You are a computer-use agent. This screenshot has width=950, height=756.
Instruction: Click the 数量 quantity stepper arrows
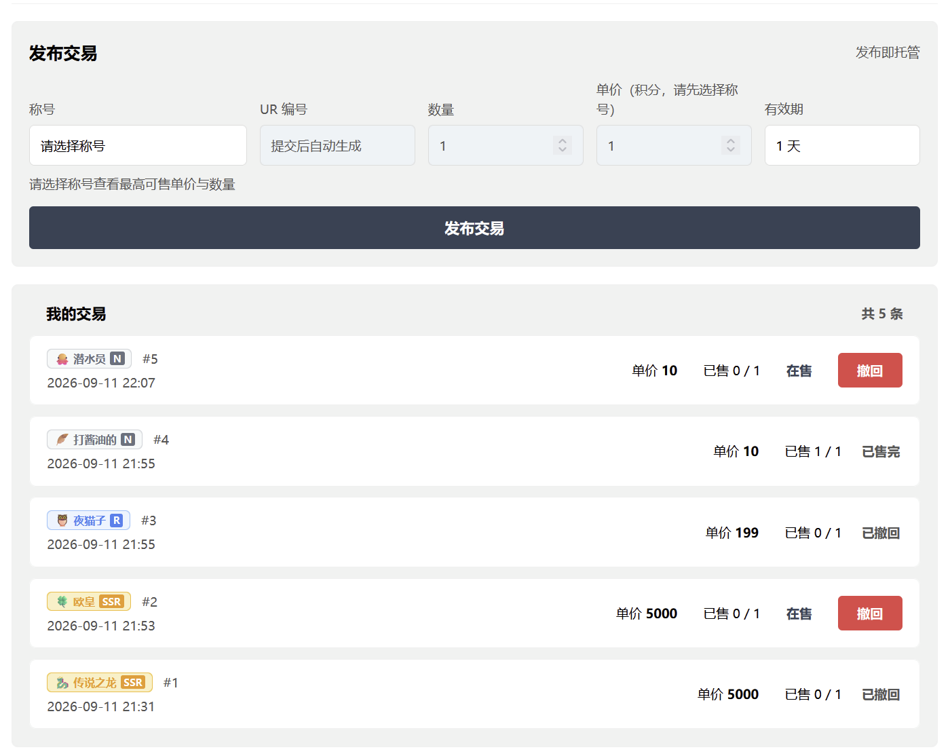(562, 145)
